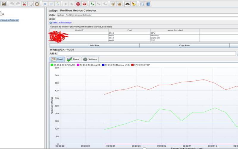Open the Function Helper list icon
Image resolution: width=238 pixels, height=149 pixels.
point(142,4)
